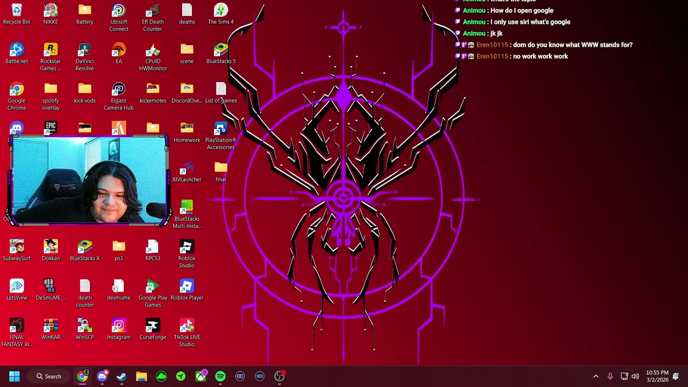
Task: Select the ps3 folder icon
Action: click(x=119, y=251)
